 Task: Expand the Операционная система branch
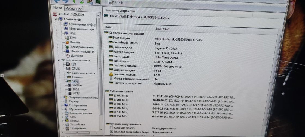tap(62, 97)
